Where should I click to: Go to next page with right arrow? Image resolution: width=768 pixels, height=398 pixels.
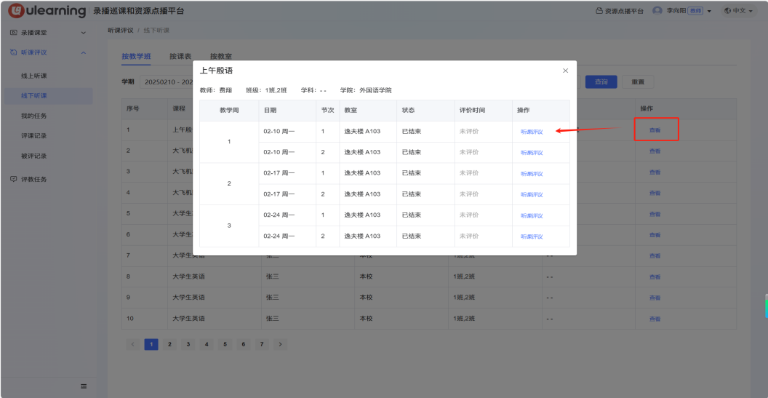pos(280,344)
